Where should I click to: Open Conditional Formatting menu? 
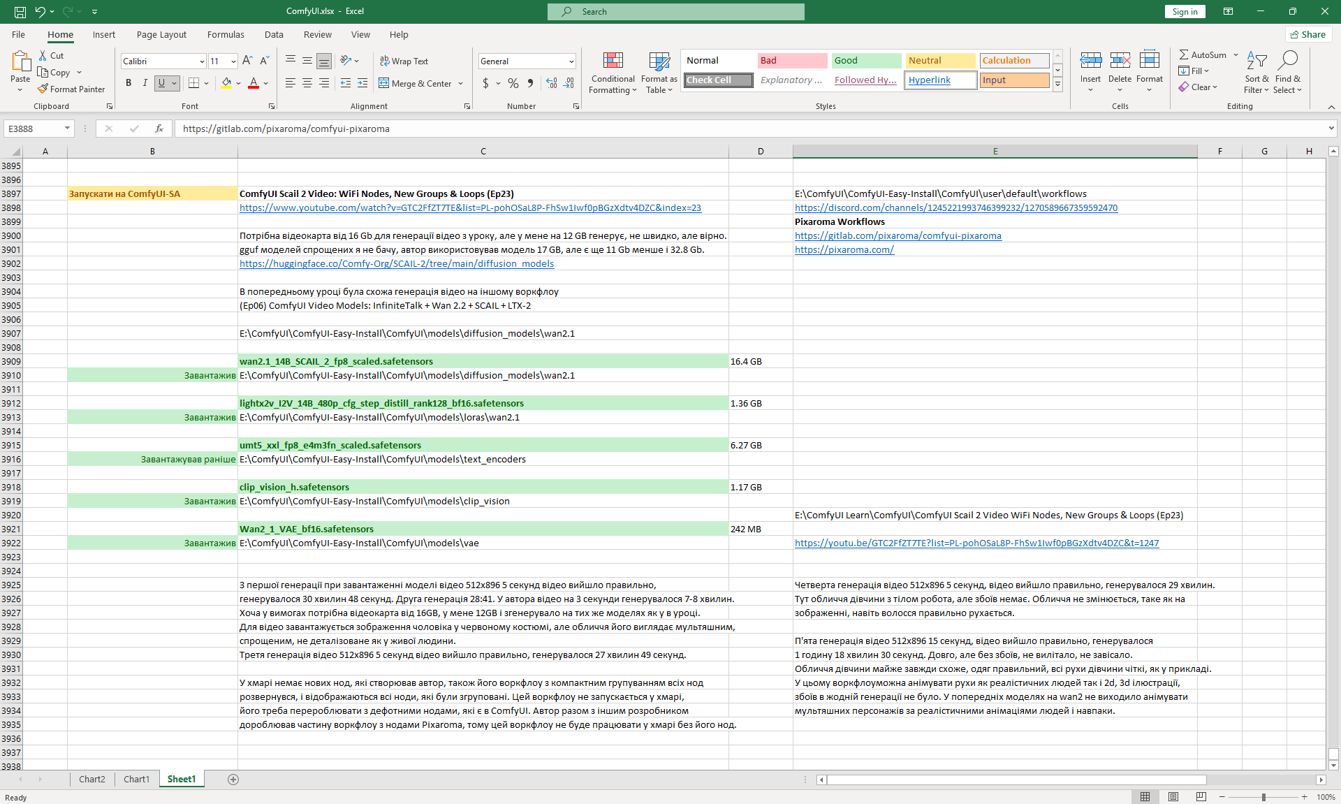[613, 73]
